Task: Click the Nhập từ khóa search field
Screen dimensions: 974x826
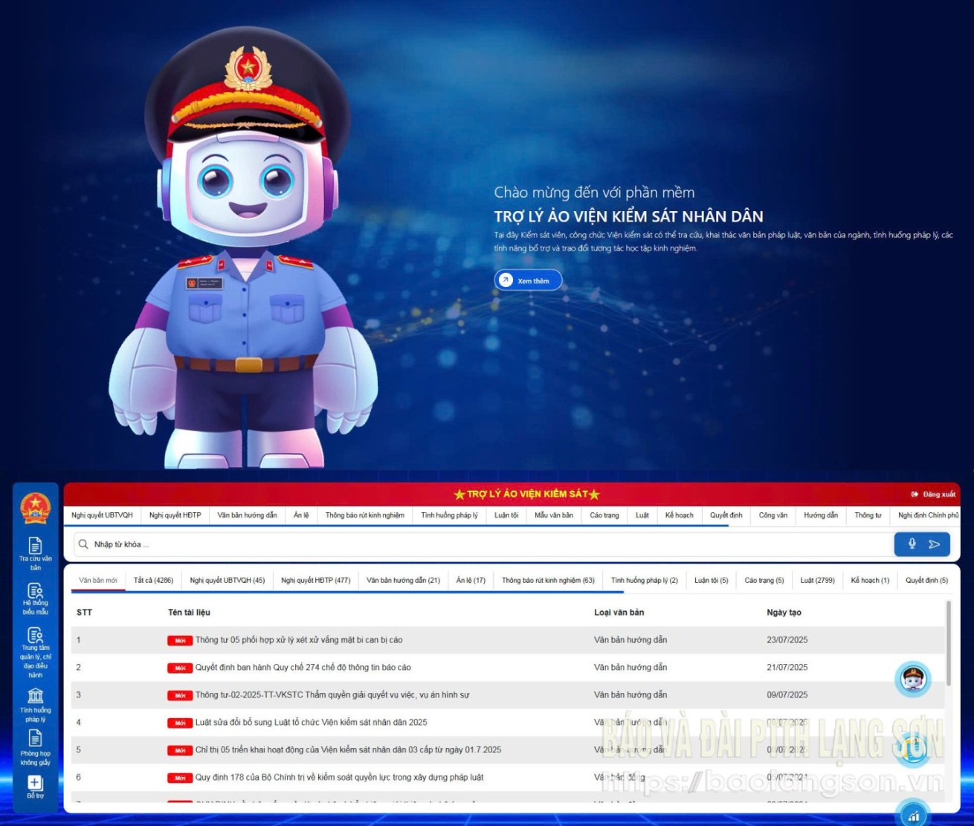Action: click(483, 544)
